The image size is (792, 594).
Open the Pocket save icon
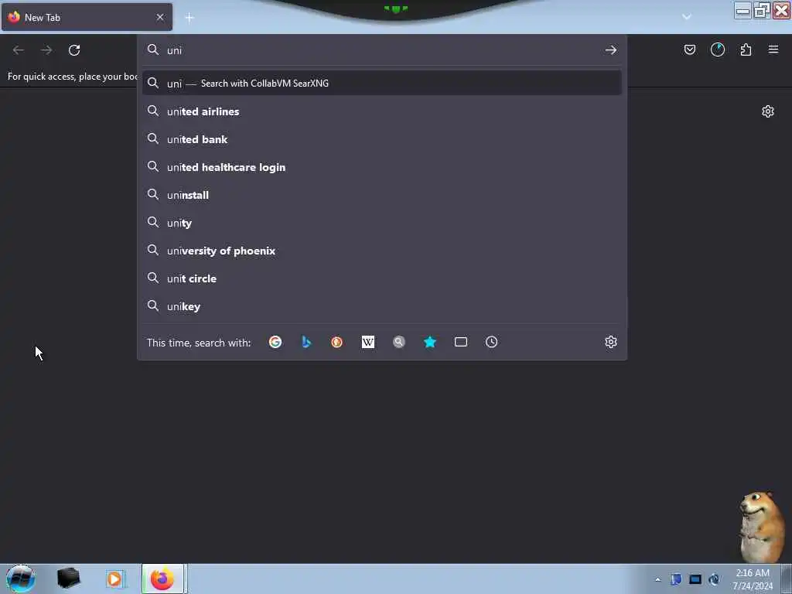689,49
